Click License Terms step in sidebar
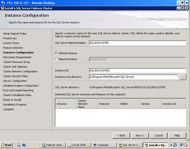 pyautogui.click(x=11, y=43)
